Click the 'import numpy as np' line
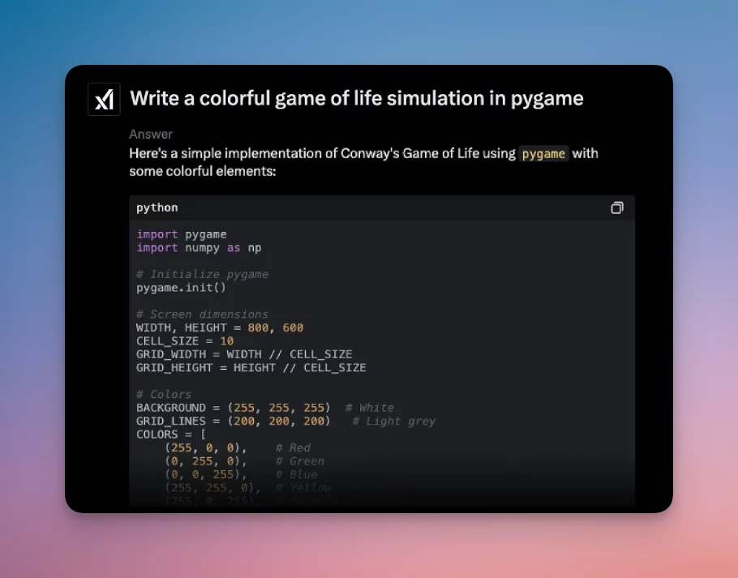Viewport: 738px width, 578px height. pos(197,247)
